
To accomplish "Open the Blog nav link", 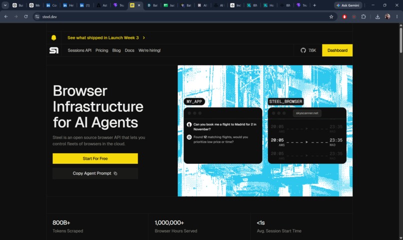I will [116, 51].
